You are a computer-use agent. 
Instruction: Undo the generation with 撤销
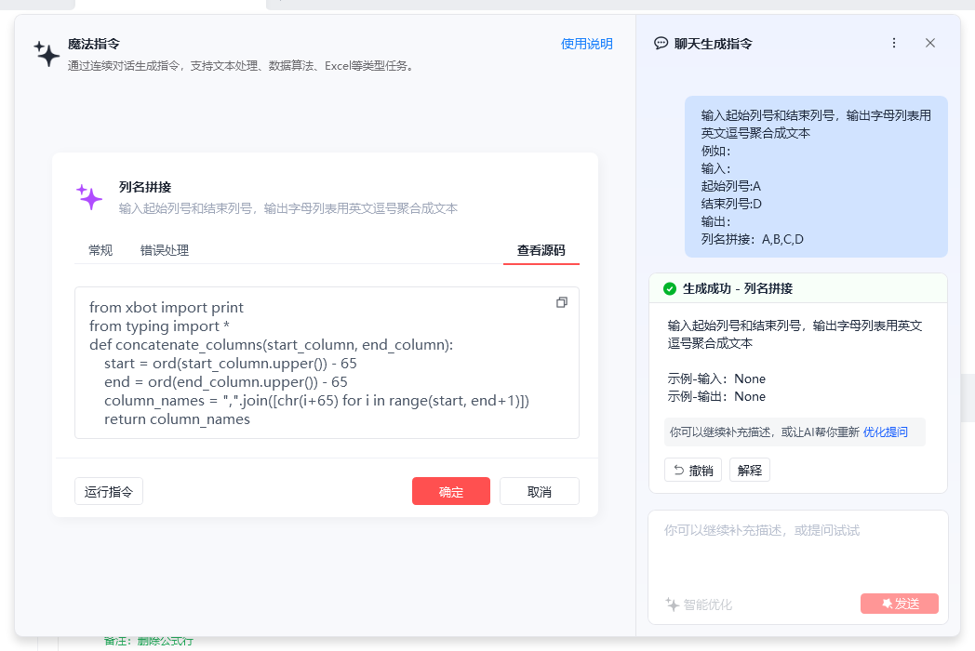coord(692,470)
